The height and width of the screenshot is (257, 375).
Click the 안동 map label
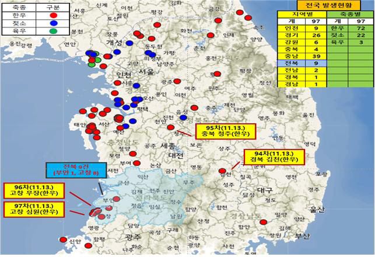point(278,137)
